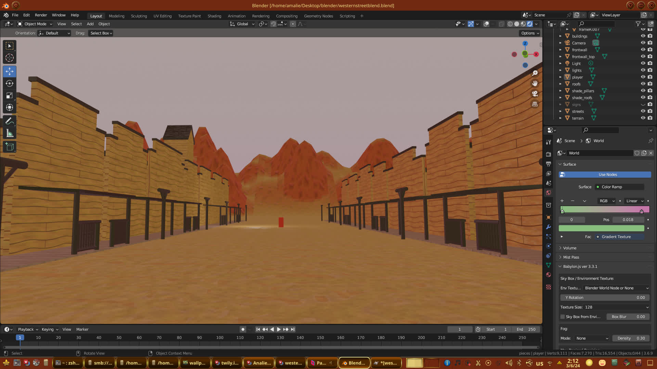657x369 pixels.
Task: Select the Rotate tool in toolbar
Action: [10, 84]
